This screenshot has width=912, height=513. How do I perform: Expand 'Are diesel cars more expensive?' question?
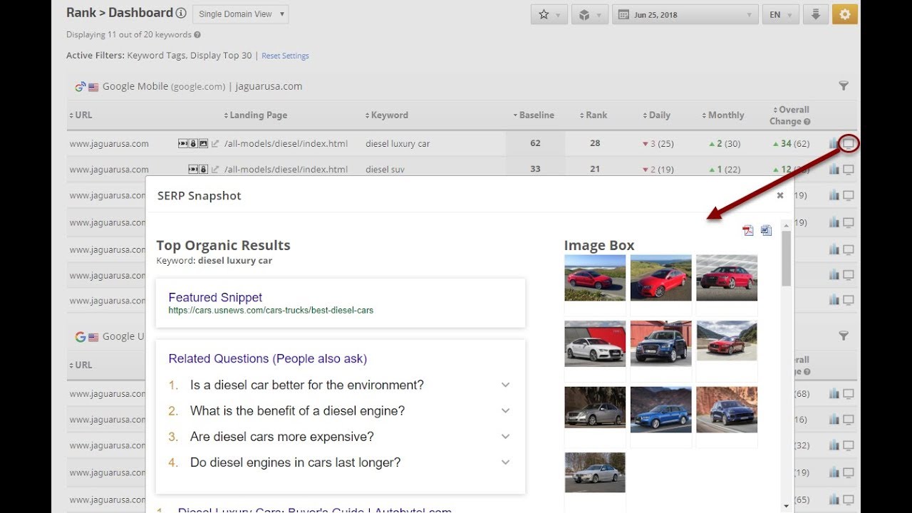pos(505,436)
